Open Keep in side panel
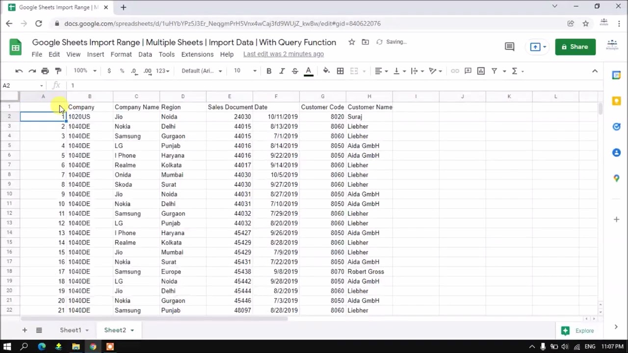The height and width of the screenshot is (353, 628). coord(616,101)
